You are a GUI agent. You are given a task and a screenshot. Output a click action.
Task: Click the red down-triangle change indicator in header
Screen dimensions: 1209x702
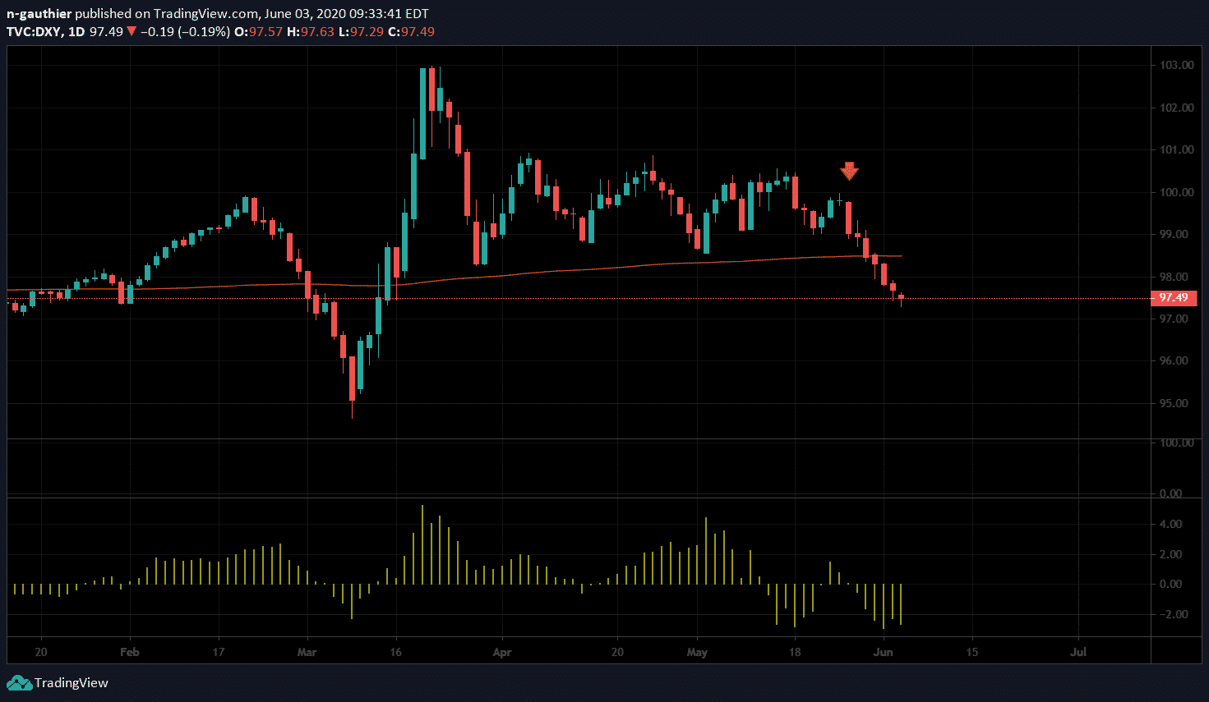(131, 32)
